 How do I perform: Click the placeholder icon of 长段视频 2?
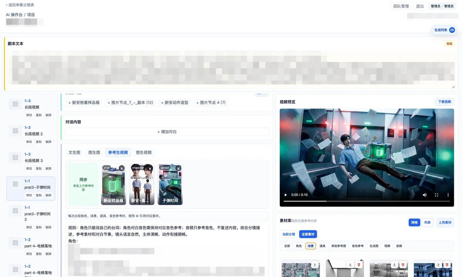(15, 131)
